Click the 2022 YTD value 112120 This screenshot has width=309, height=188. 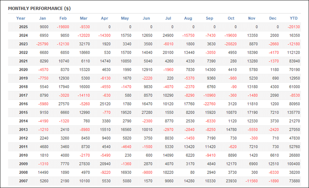pyautogui.click(x=294, y=52)
